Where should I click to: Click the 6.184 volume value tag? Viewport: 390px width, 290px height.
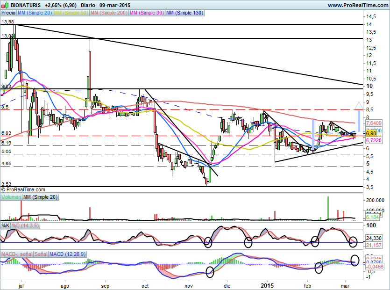tap(372, 217)
